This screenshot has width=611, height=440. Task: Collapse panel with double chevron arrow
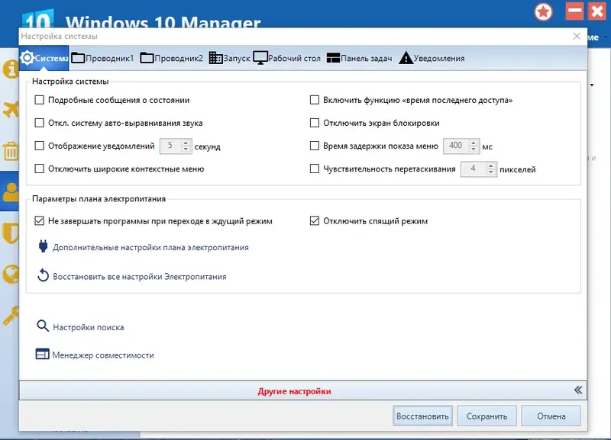pos(578,390)
